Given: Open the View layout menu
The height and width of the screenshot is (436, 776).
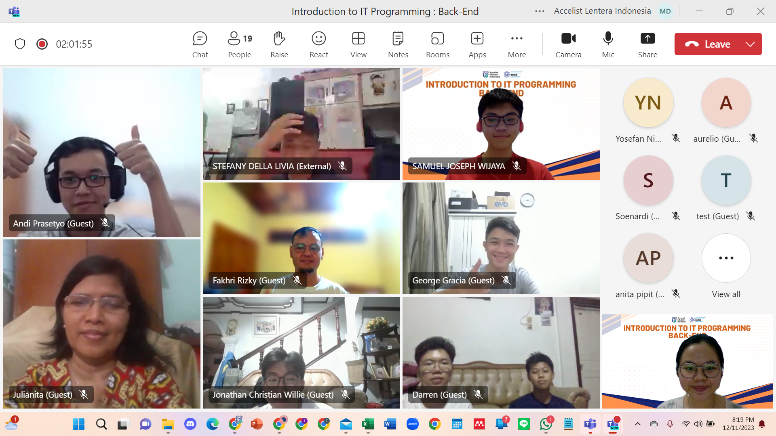Looking at the screenshot, I should click(x=358, y=44).
